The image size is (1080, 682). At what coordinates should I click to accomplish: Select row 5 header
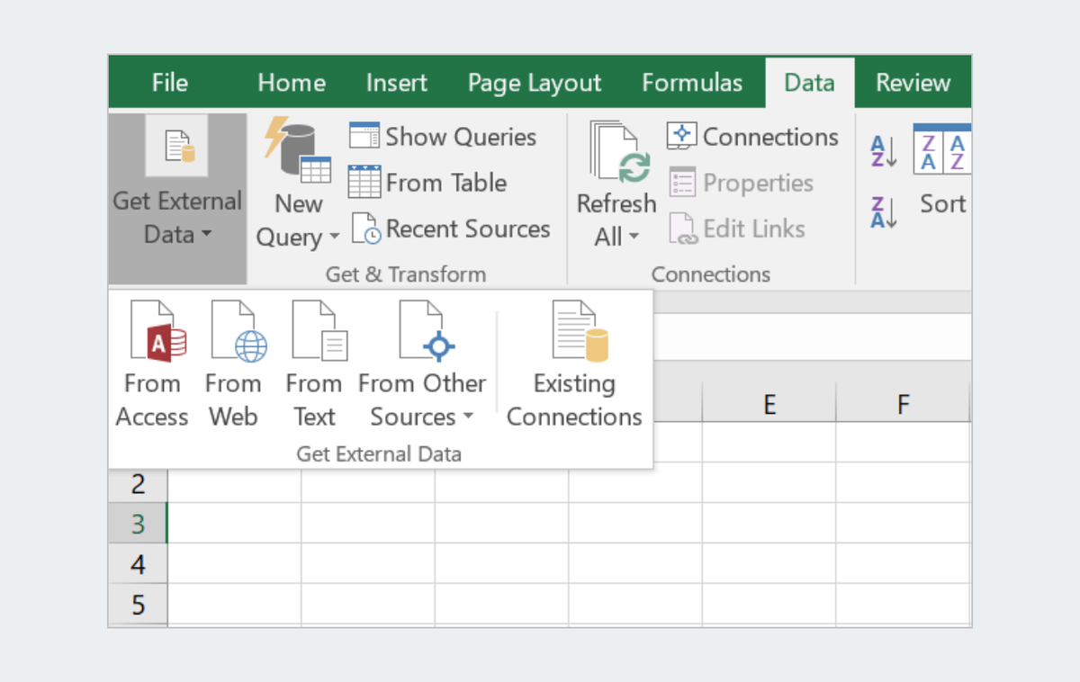(x=138, y=605)
